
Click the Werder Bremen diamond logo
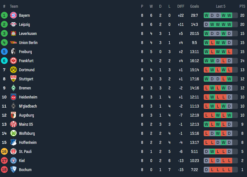(x=13, y=88)
